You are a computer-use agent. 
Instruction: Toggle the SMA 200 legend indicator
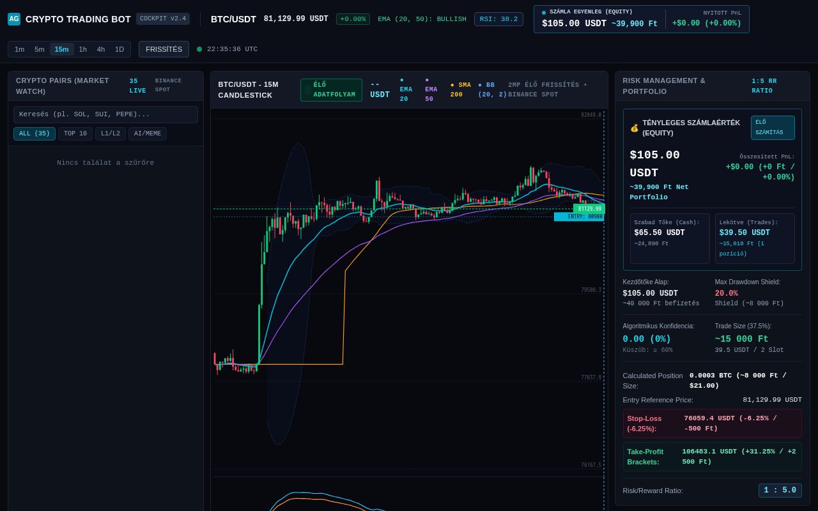click(460, 90)
